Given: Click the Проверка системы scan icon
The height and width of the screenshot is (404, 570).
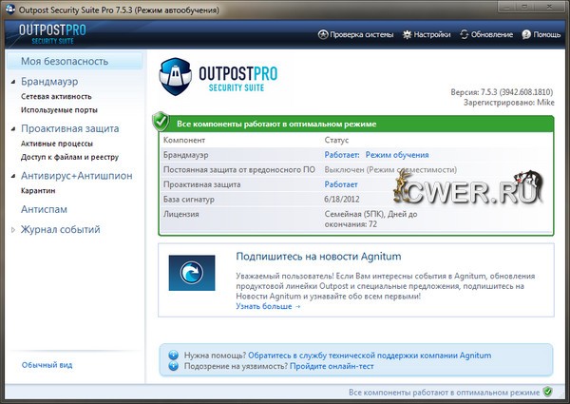Looking at the screenshot, I should tap(322, 34).
